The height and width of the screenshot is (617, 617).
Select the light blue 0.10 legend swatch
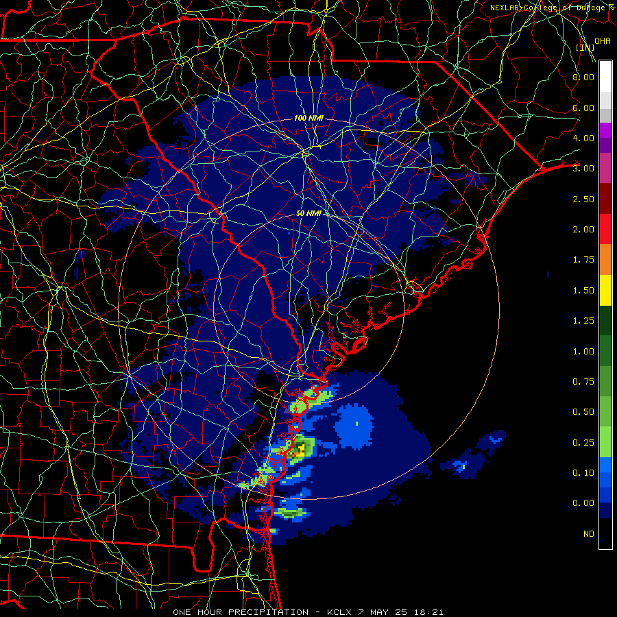point(605,465)
